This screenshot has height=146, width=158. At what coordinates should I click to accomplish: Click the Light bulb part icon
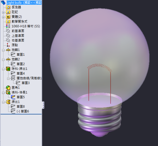coord(3,3)
